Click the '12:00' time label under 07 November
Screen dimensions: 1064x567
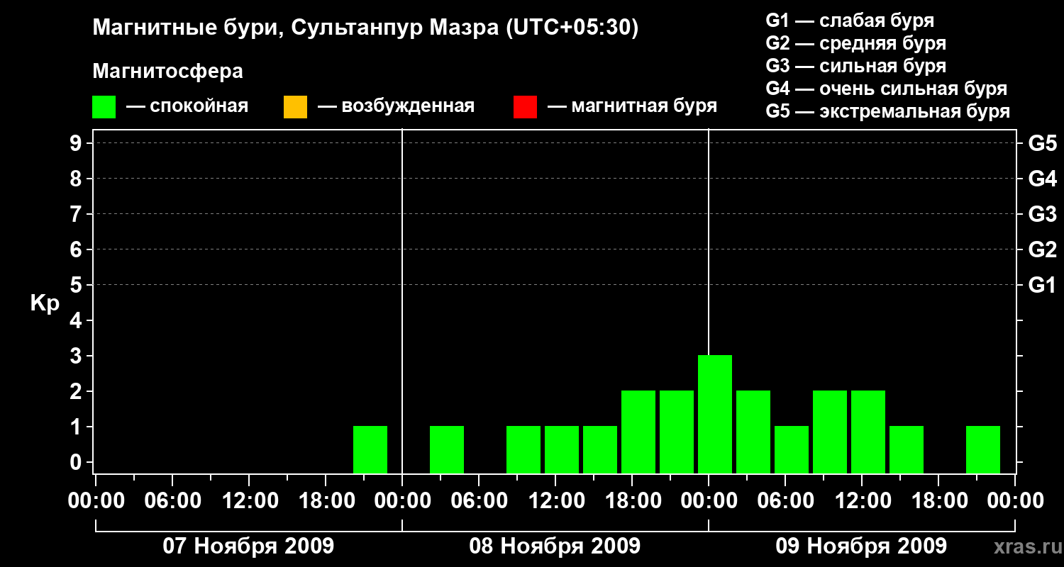coord(249,501)
